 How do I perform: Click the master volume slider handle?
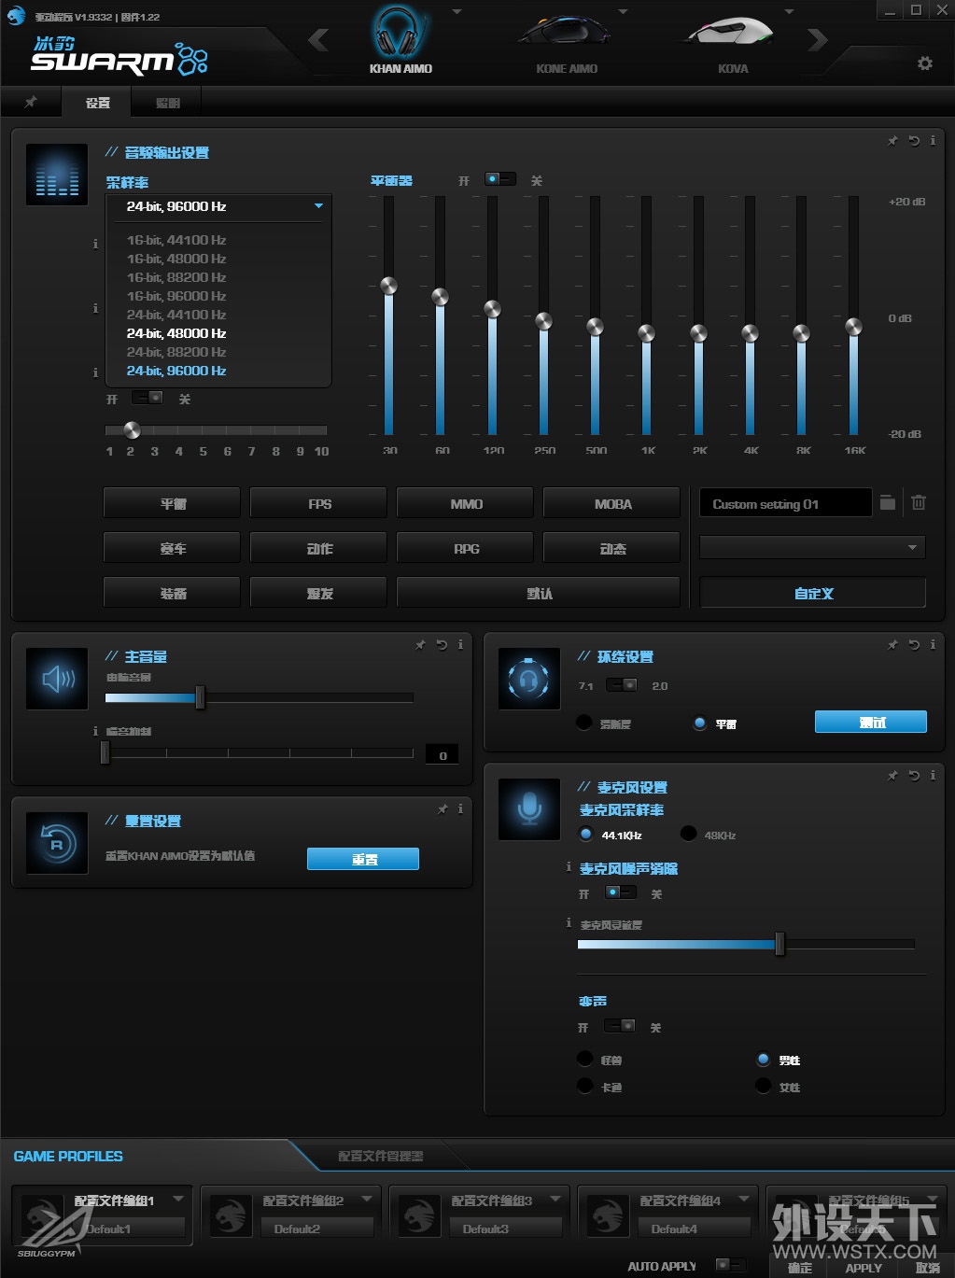click(200, 697)
